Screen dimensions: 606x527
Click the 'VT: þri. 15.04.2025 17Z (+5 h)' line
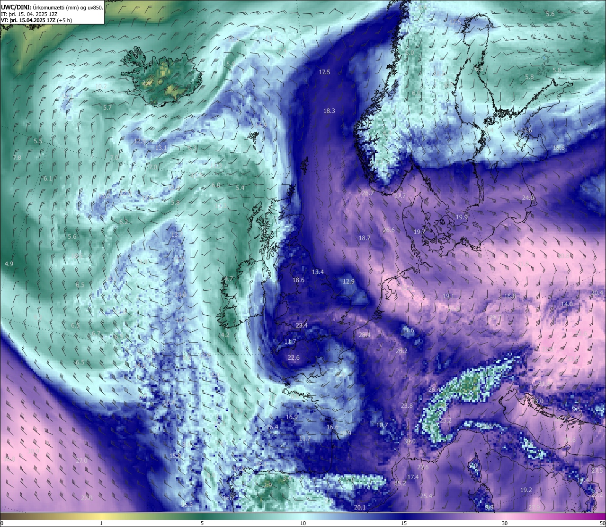[x=36, y=20]
